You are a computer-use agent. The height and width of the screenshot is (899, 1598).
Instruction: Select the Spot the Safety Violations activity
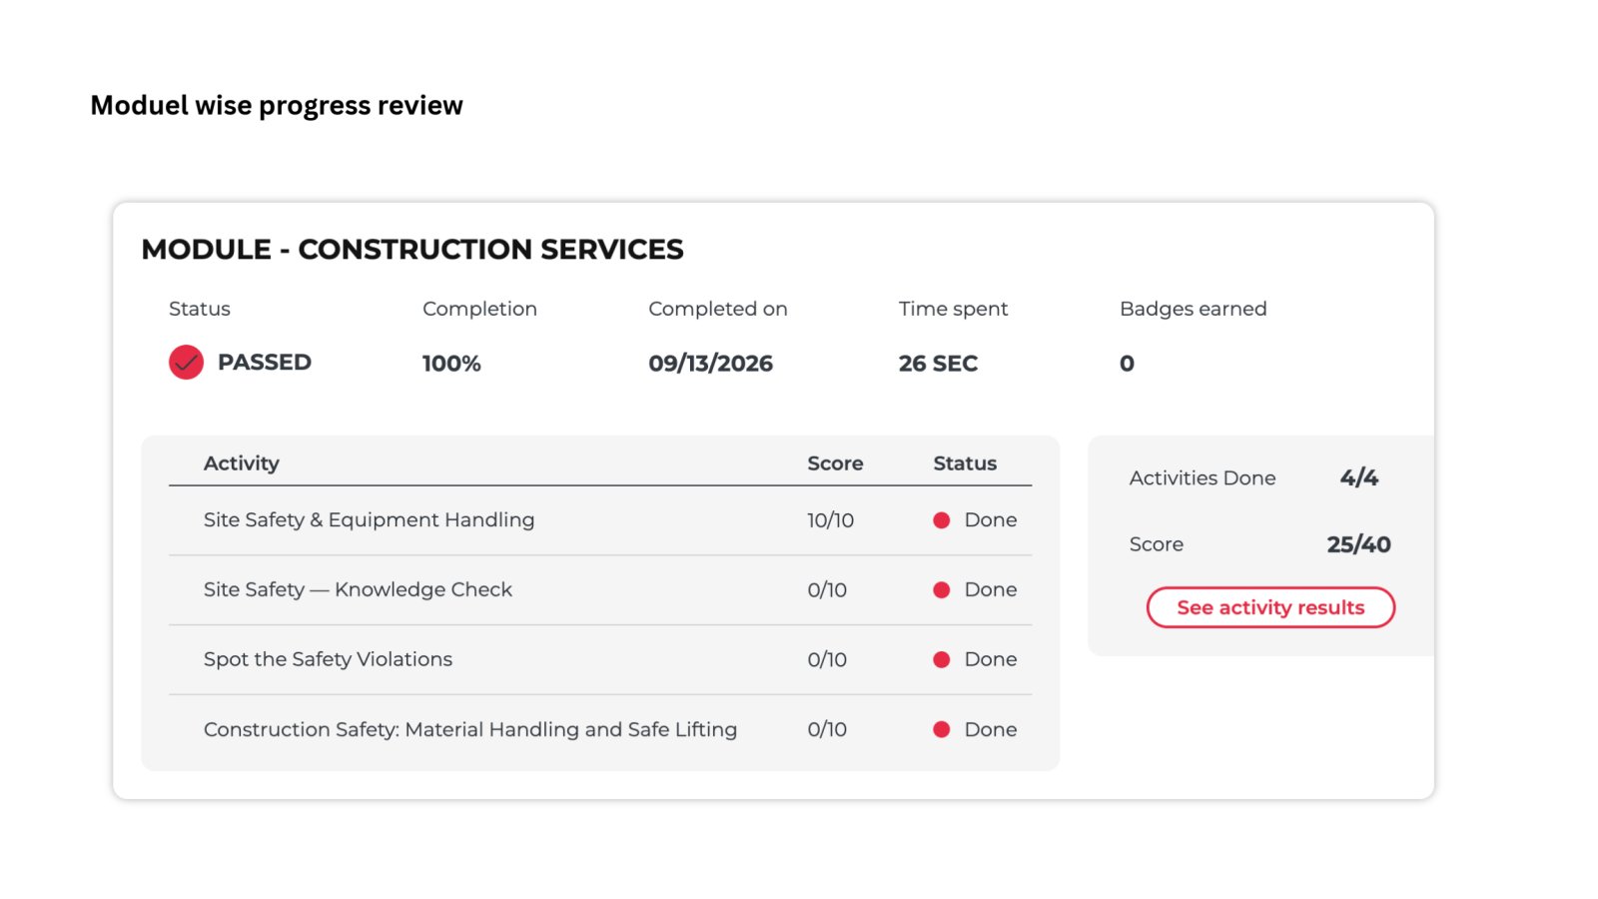(x=328, y=659)
